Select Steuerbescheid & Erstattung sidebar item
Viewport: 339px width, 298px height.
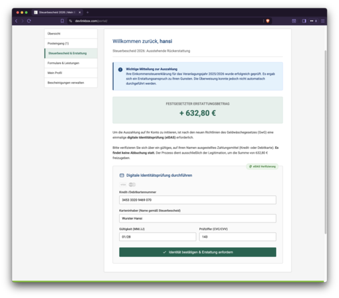[71, 53]
